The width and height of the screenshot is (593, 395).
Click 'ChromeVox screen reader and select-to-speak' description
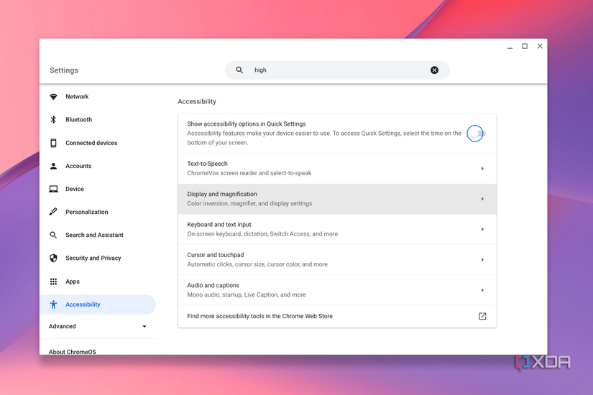tap(249, 173)
